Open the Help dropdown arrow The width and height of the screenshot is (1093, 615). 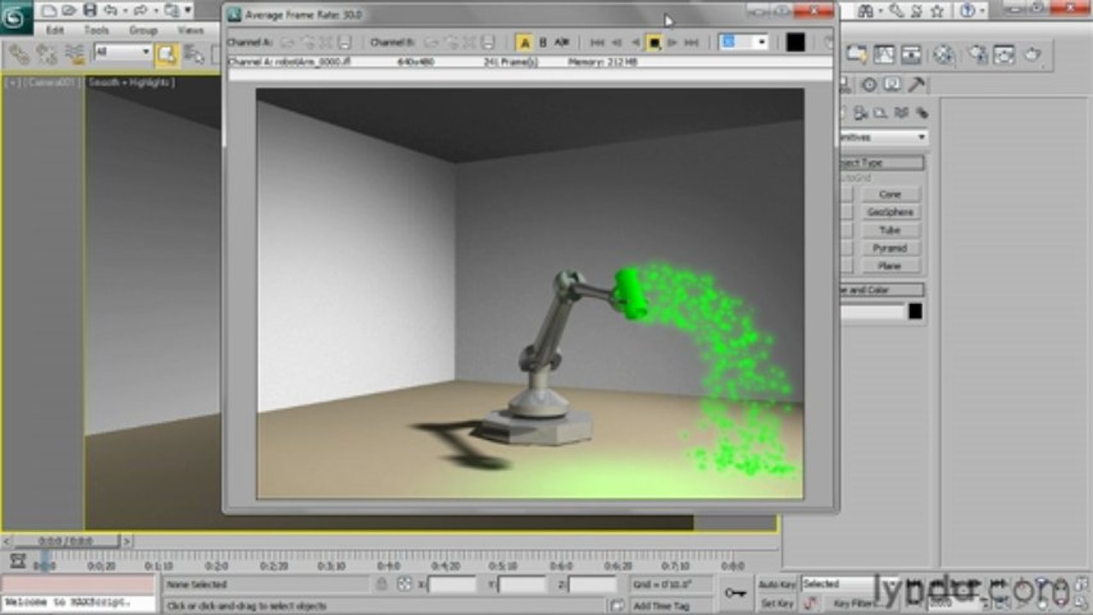(x=983, y=11)
